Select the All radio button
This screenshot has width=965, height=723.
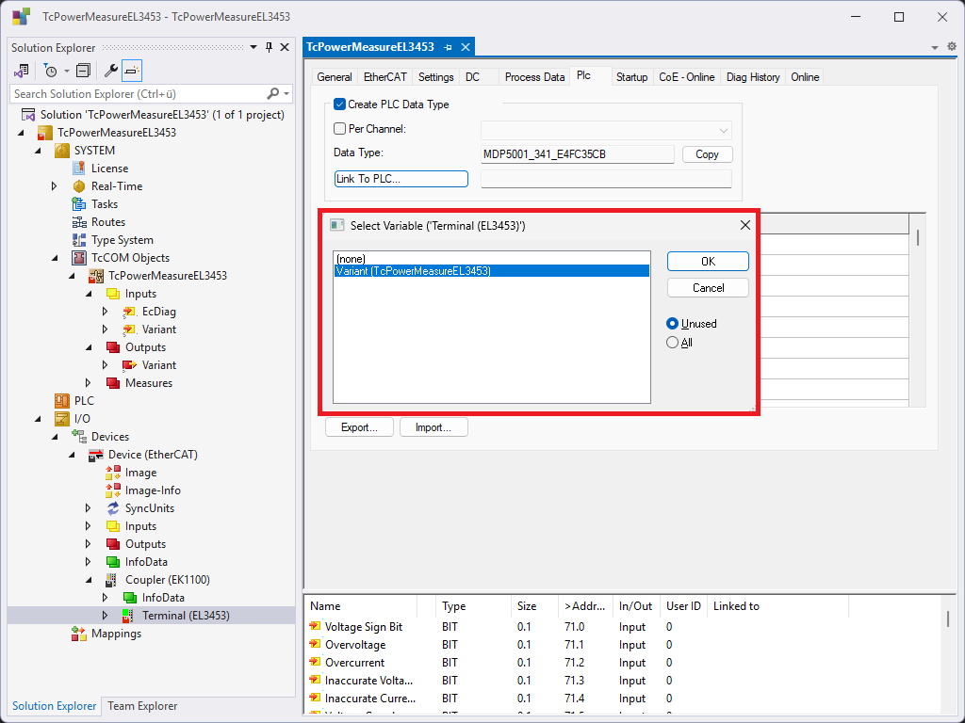(673, 343)
